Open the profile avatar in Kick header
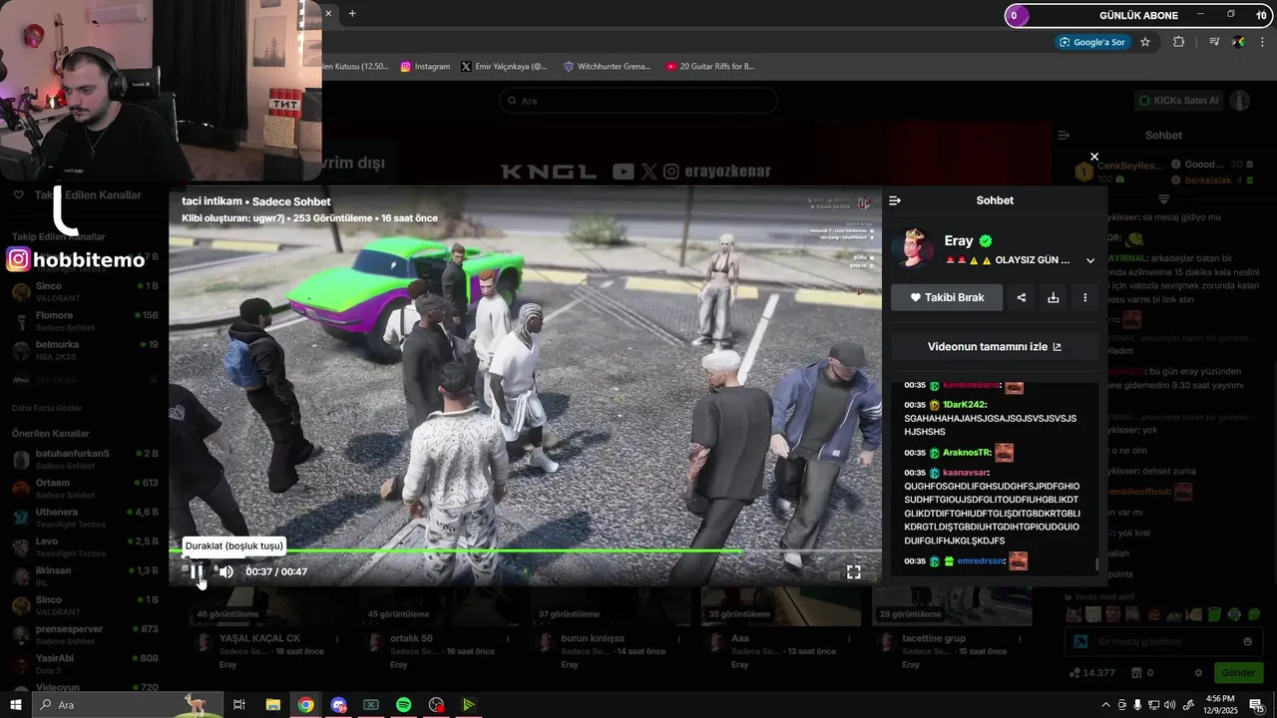This screenshot has width=1277, height=718. tap(1240, 101)
